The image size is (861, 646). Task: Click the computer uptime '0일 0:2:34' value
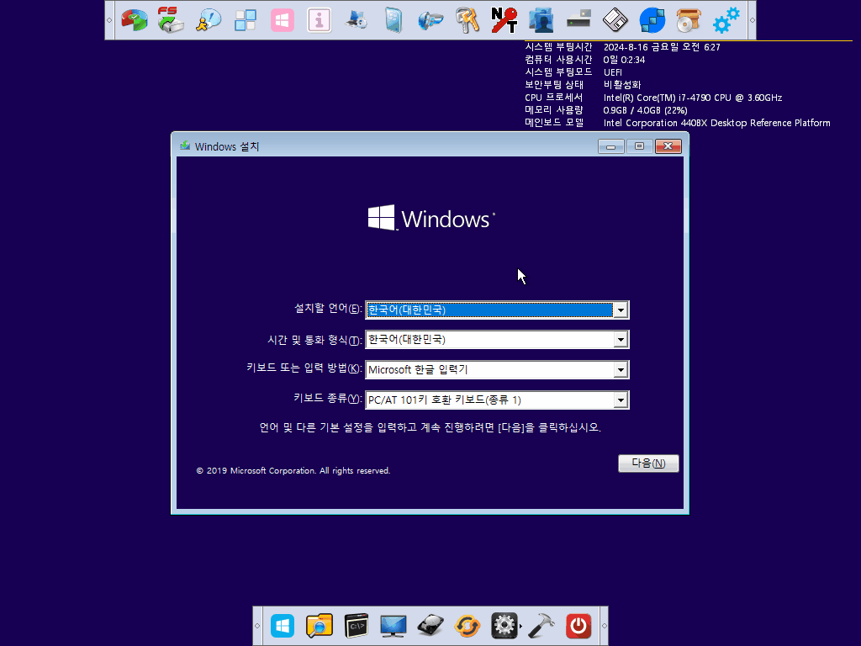(x=625, y=60)
